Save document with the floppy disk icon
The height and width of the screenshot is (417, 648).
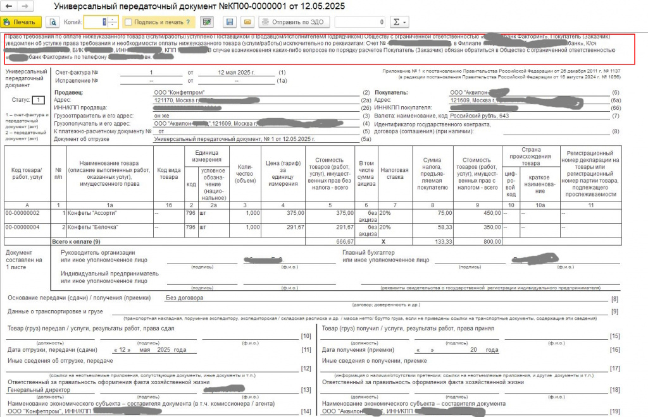pos(230,22)
